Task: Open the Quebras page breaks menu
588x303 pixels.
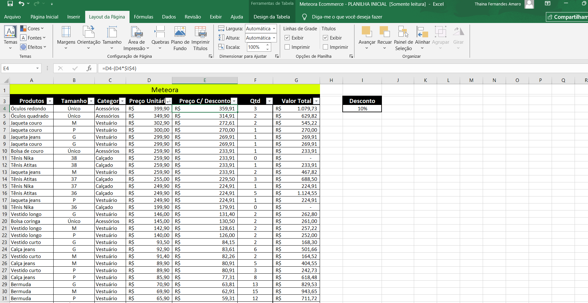Action: 160,38
